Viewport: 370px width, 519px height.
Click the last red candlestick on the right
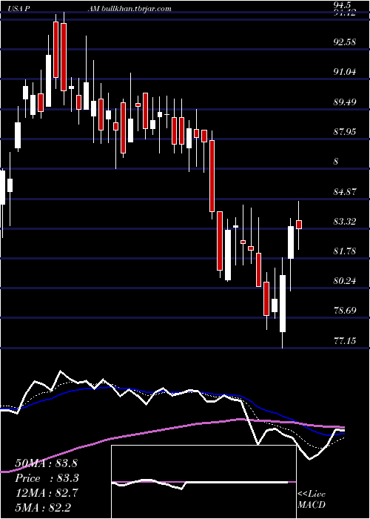point(299,225)
